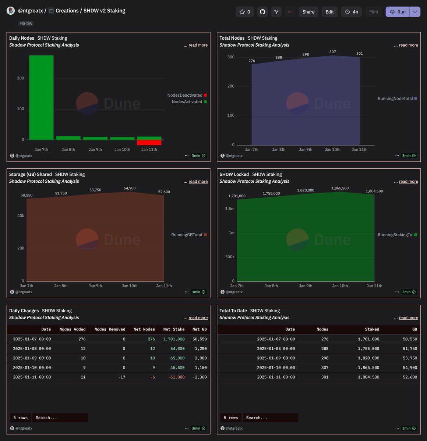Open the three-dot menu of Total Nodes panel footer

pyautogui.click(x=397, y=156)
